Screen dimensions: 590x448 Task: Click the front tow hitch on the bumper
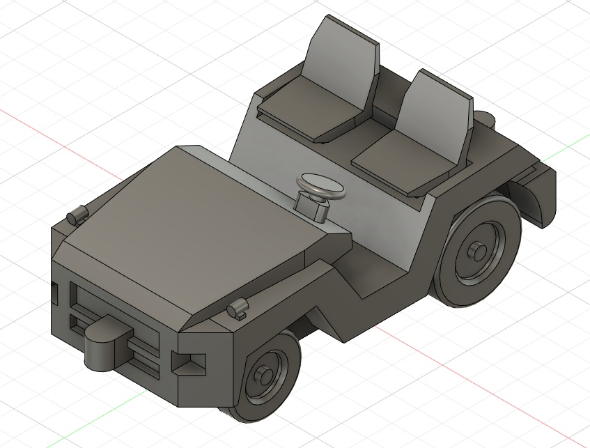[109, 343]
